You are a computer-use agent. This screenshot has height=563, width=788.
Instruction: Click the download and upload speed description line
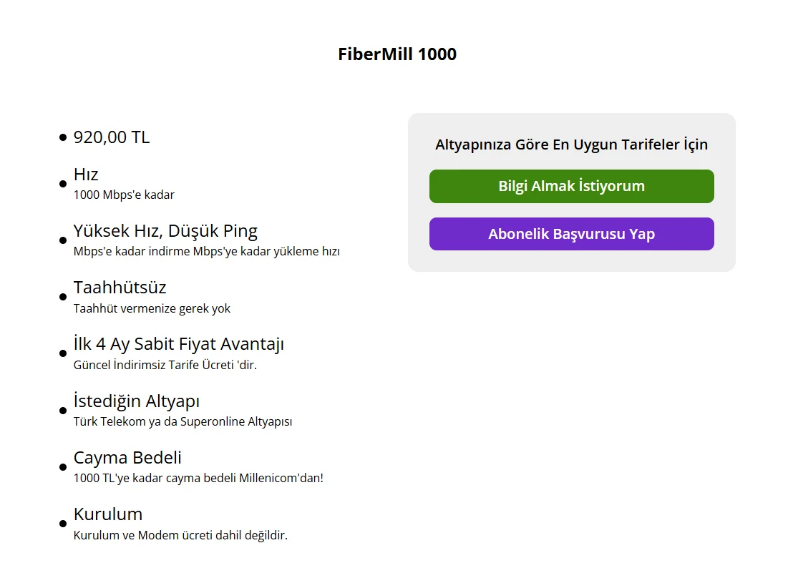click(206, 251)
